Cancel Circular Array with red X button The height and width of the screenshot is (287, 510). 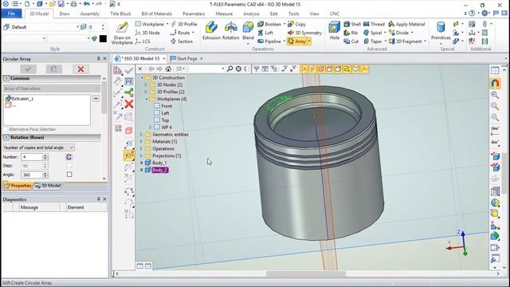pyautogui.click(x=80, y=69)
